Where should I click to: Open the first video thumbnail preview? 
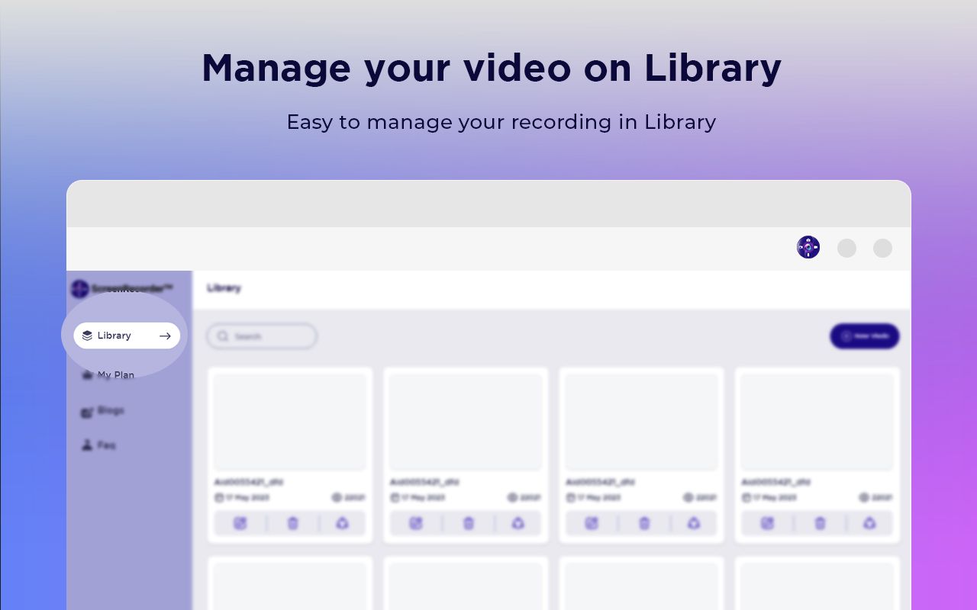click(x=290, y=420)
